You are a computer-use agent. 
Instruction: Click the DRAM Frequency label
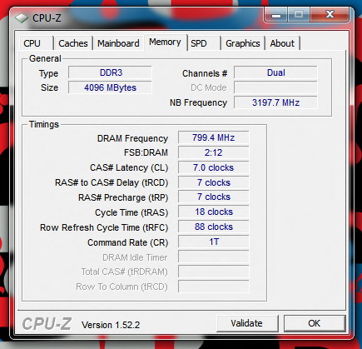coord(132,138)
